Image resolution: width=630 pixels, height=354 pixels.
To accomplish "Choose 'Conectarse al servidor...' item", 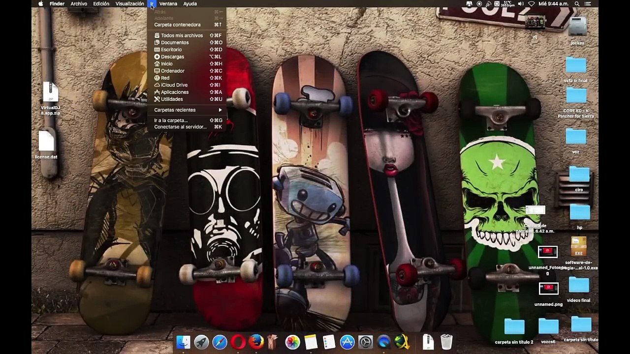I will pos(187,127).
